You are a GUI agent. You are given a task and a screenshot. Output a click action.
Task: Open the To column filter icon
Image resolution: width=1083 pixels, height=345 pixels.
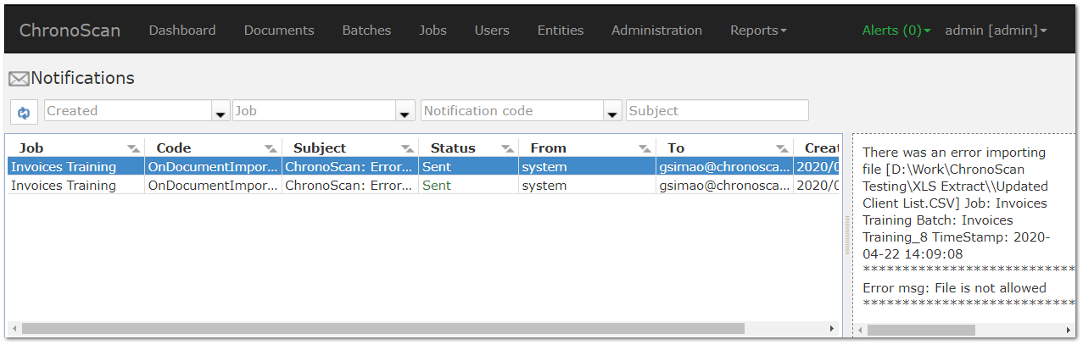click(x=782, y=148)
